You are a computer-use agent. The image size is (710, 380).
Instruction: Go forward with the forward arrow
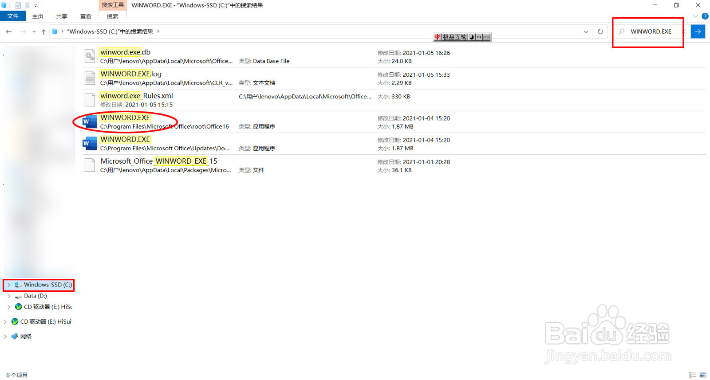[x=23, y=31]
